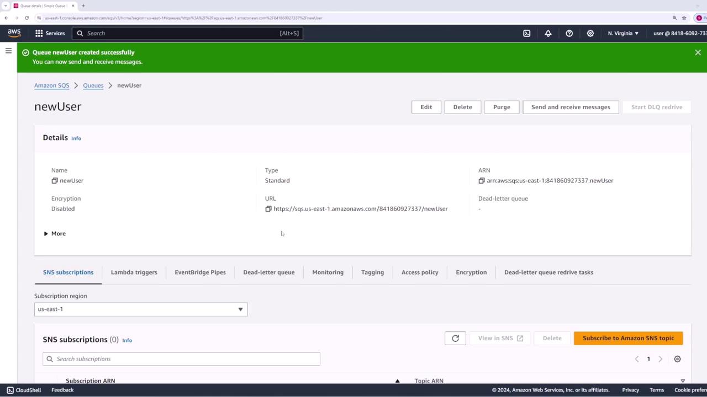Go to previous page of subscriptions

click(x=637, y=359)
